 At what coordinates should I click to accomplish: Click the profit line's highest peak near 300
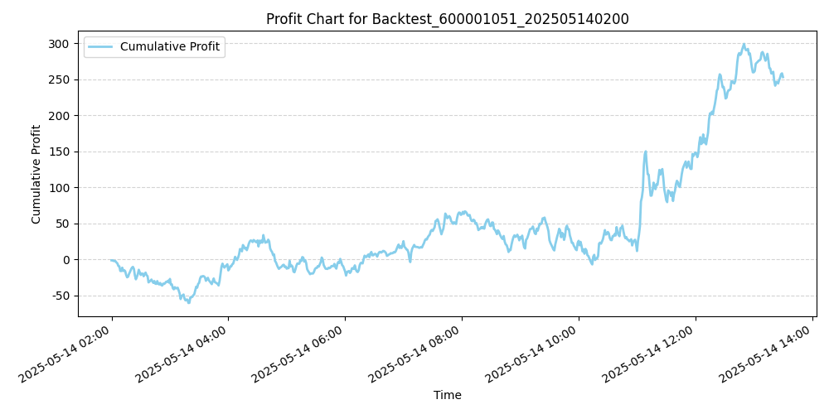(744, 45)
